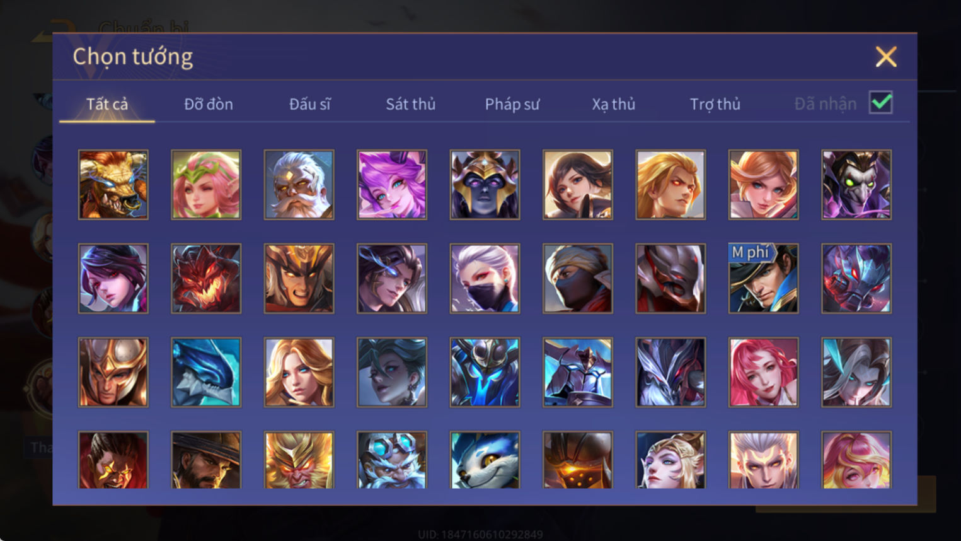This screenshot has width=961, height=541.
Task: Select the red demon hero portrait
Action: coord(206,279)
